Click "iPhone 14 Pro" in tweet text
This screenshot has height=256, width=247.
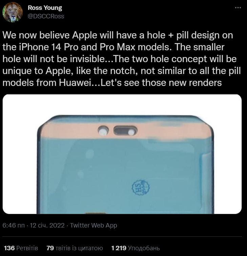pos(48,47)
